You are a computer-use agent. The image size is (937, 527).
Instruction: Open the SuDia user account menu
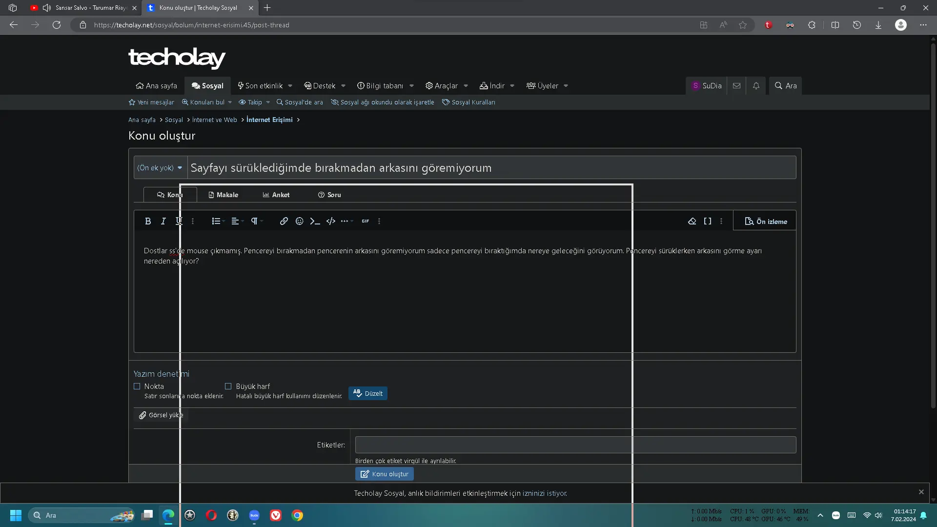[x=707, y=86]
